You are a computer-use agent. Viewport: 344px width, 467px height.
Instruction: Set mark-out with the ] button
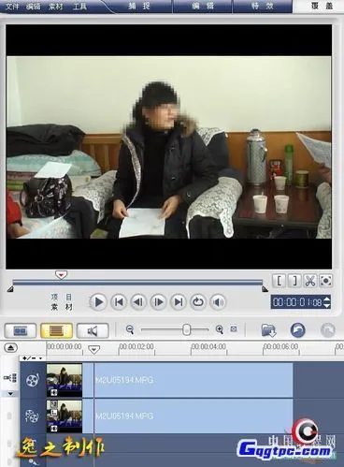coord(294,281)
